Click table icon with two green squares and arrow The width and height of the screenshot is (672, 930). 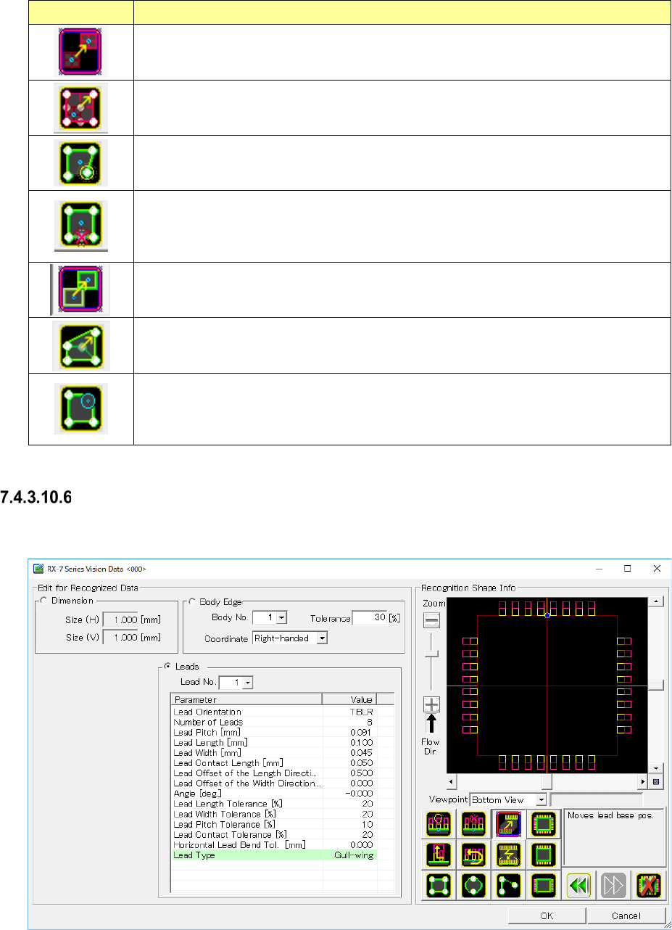click(80, 289)
